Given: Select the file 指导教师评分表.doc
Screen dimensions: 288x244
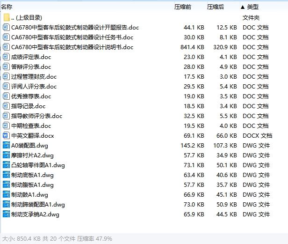Looking at the screenshot, I should [37, 116].
